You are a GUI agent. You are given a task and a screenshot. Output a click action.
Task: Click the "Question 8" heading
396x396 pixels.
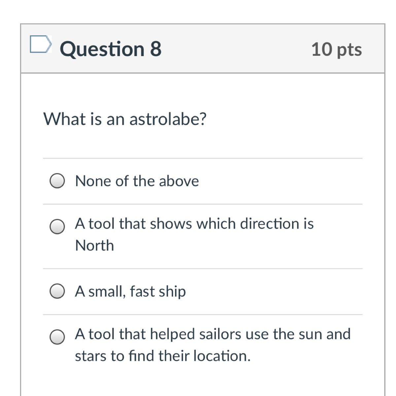pos(111,49)
